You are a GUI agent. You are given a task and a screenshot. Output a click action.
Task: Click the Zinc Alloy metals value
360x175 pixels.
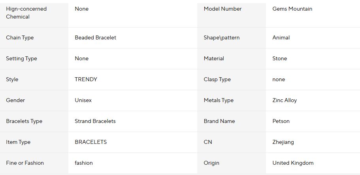click(x=285, y=101)
